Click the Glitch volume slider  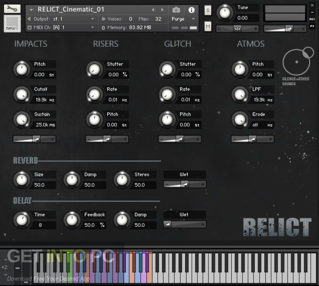pyautogui.click(x=180, y=139)
